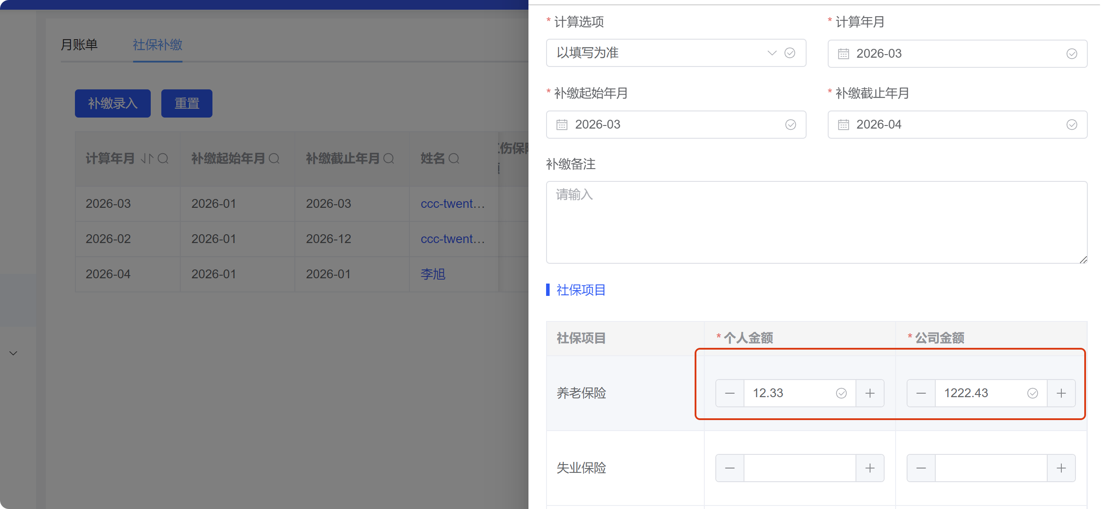Click search icon beside 补缴起始年月 column header
This screenshot has height=509, width=1101.
point(274,159)
